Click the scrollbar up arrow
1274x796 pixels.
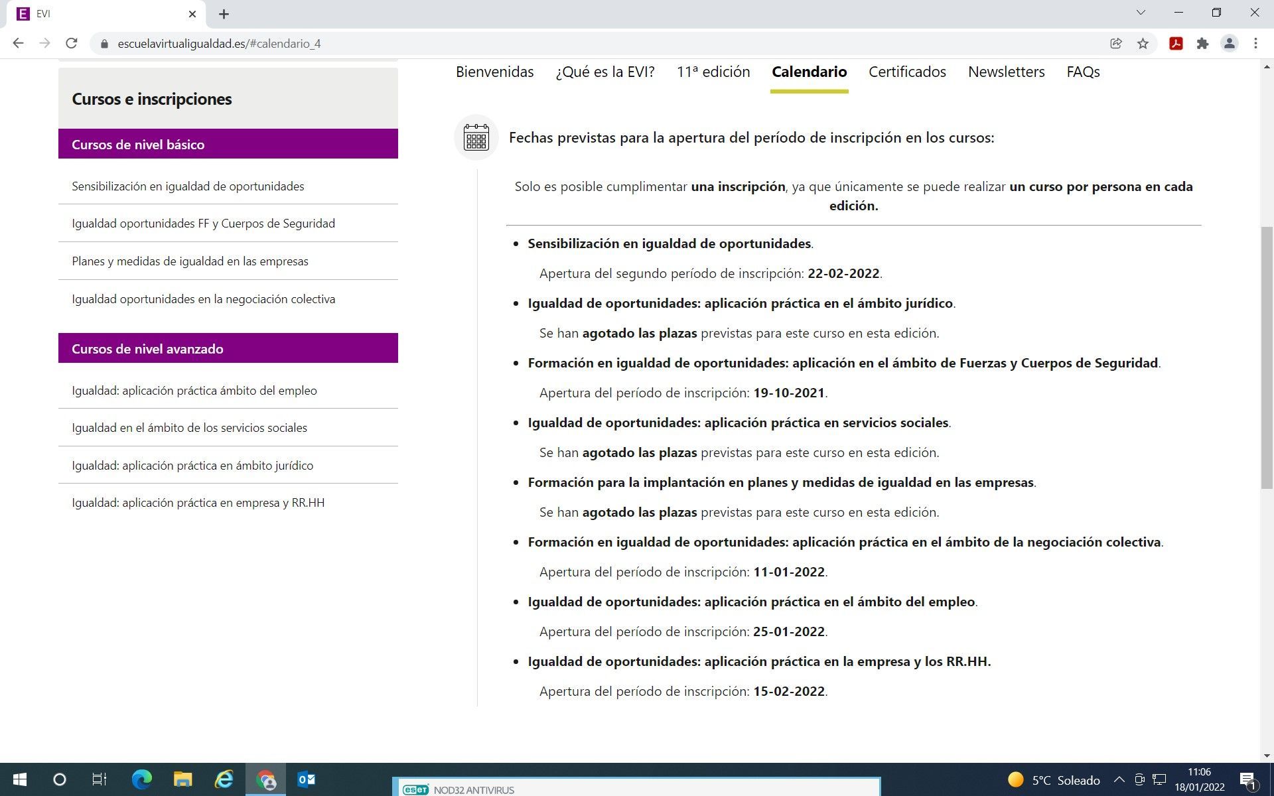(x=1267, y=66)
